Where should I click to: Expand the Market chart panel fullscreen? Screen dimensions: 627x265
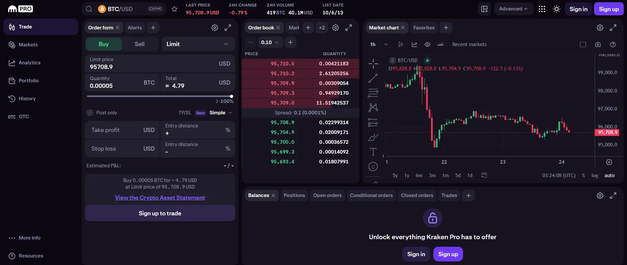point(613,28)
